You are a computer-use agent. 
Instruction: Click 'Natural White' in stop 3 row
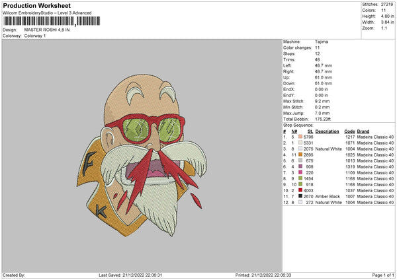(x=328, y=149)
